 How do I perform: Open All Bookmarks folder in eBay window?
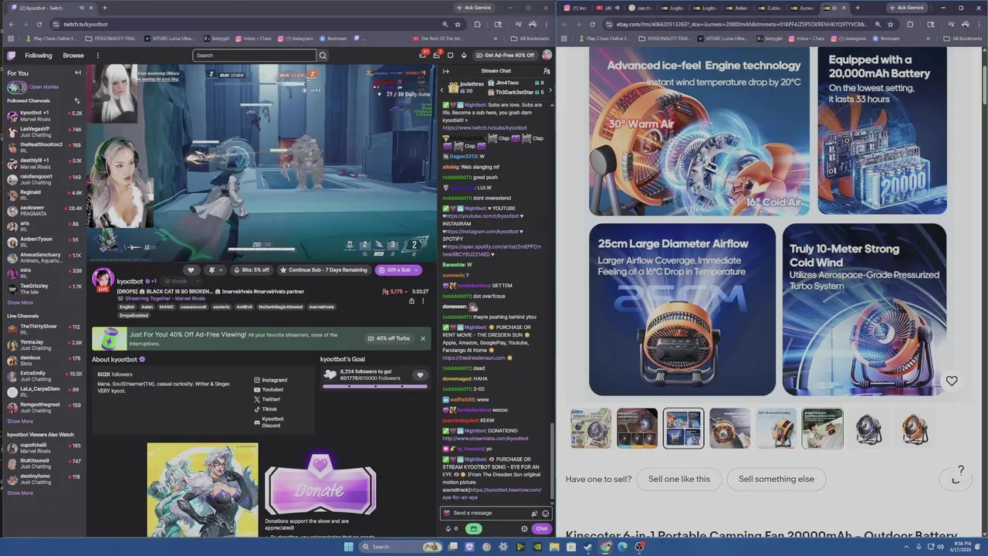tap(962, 39)
